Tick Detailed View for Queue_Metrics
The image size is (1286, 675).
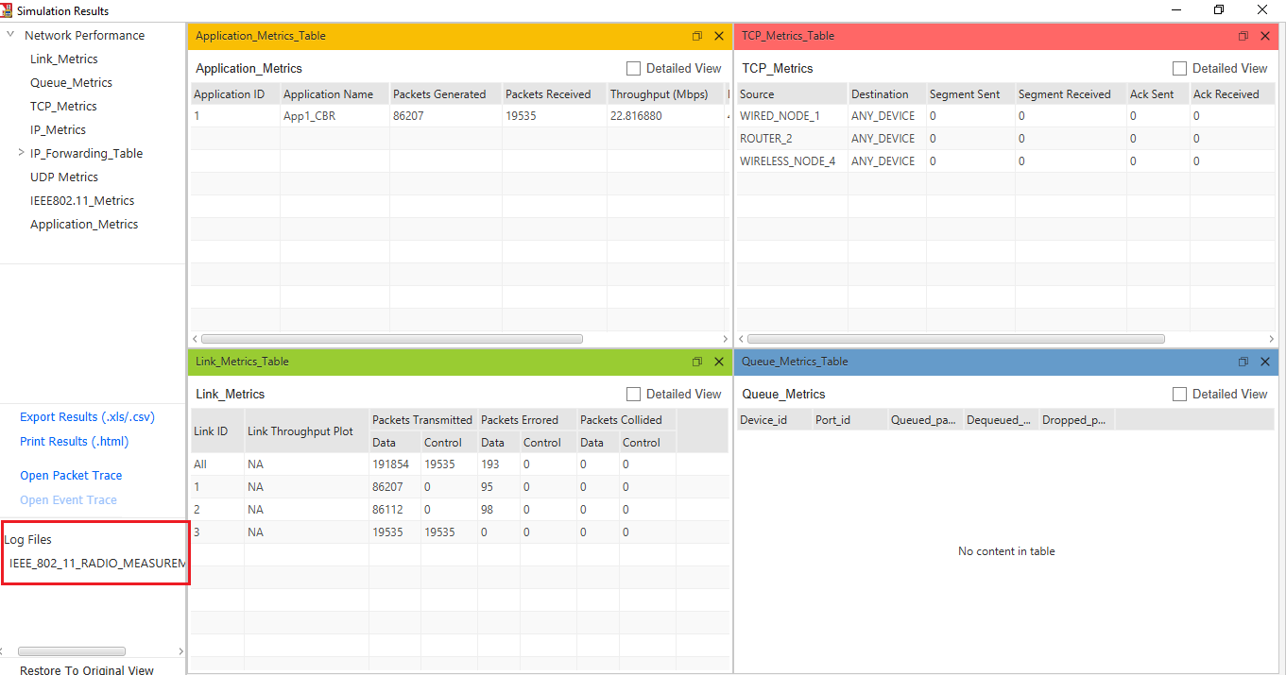coord(1180,395)
